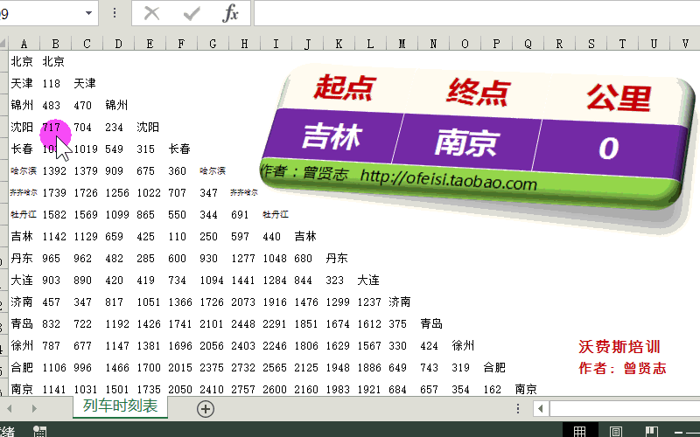Expand the Name Box dropdown arrow
Image resolution: width=700 pixels, height=437 pixels.
pyautogui.click(x=89, y=13)
